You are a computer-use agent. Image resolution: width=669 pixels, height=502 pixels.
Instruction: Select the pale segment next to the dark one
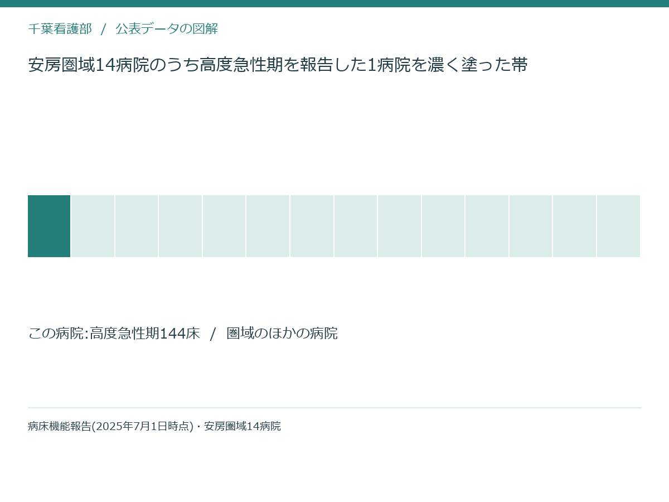point(93,226)
